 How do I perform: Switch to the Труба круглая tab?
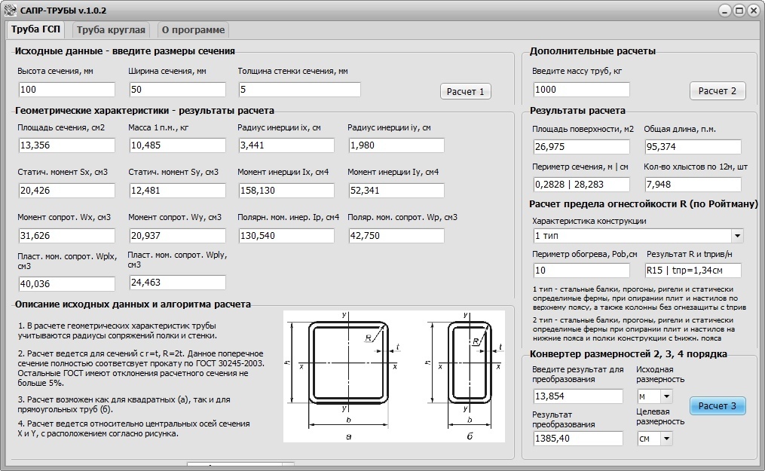click(111, 29)
